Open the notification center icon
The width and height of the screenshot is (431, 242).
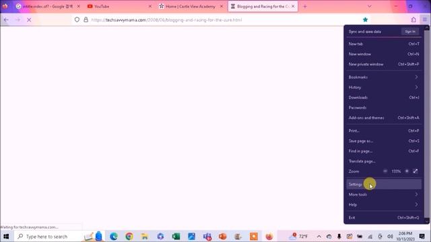[422, 236]
